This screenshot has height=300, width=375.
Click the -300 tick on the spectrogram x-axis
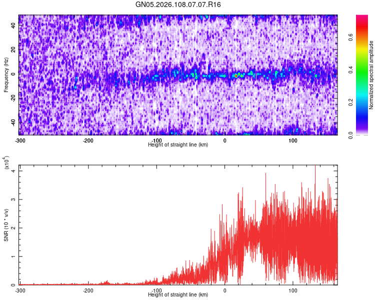pyautogui.click(x=20, y=140)
